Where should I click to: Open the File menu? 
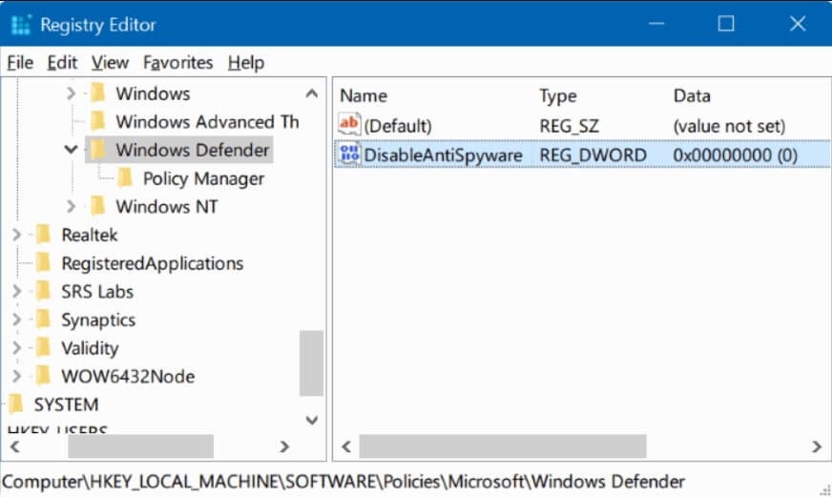pos(20,63)
